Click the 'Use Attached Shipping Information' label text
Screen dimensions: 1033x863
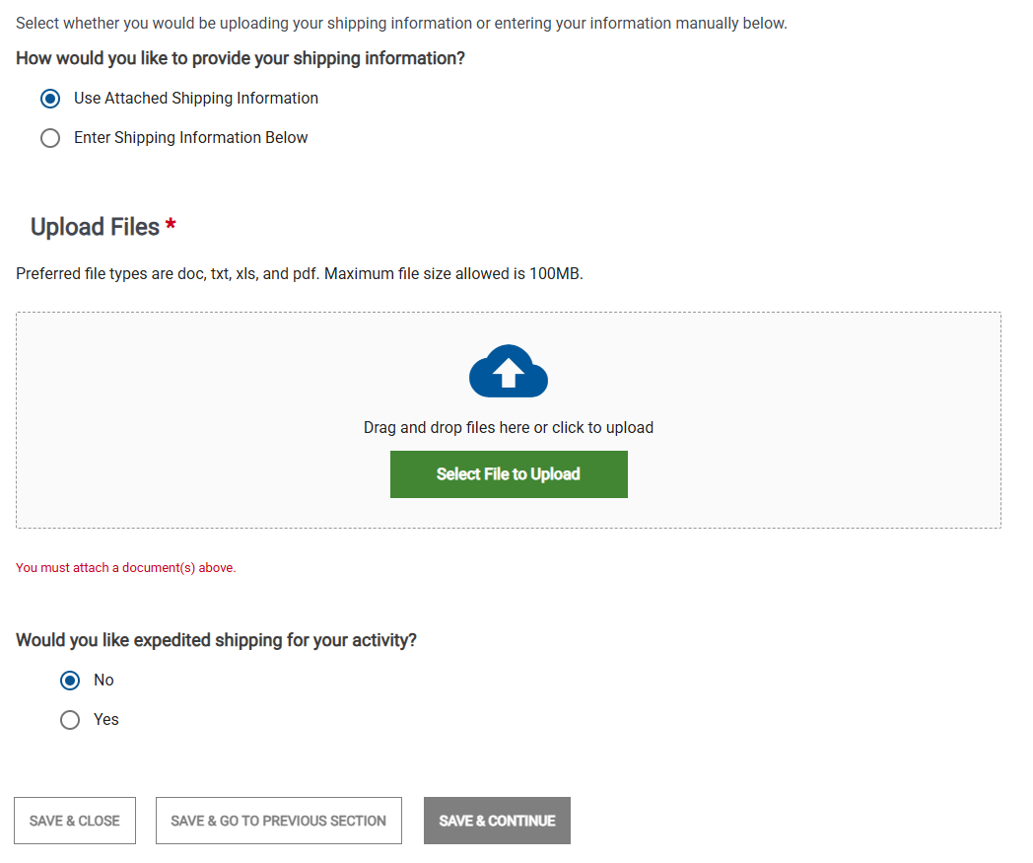tap(195, 98)
